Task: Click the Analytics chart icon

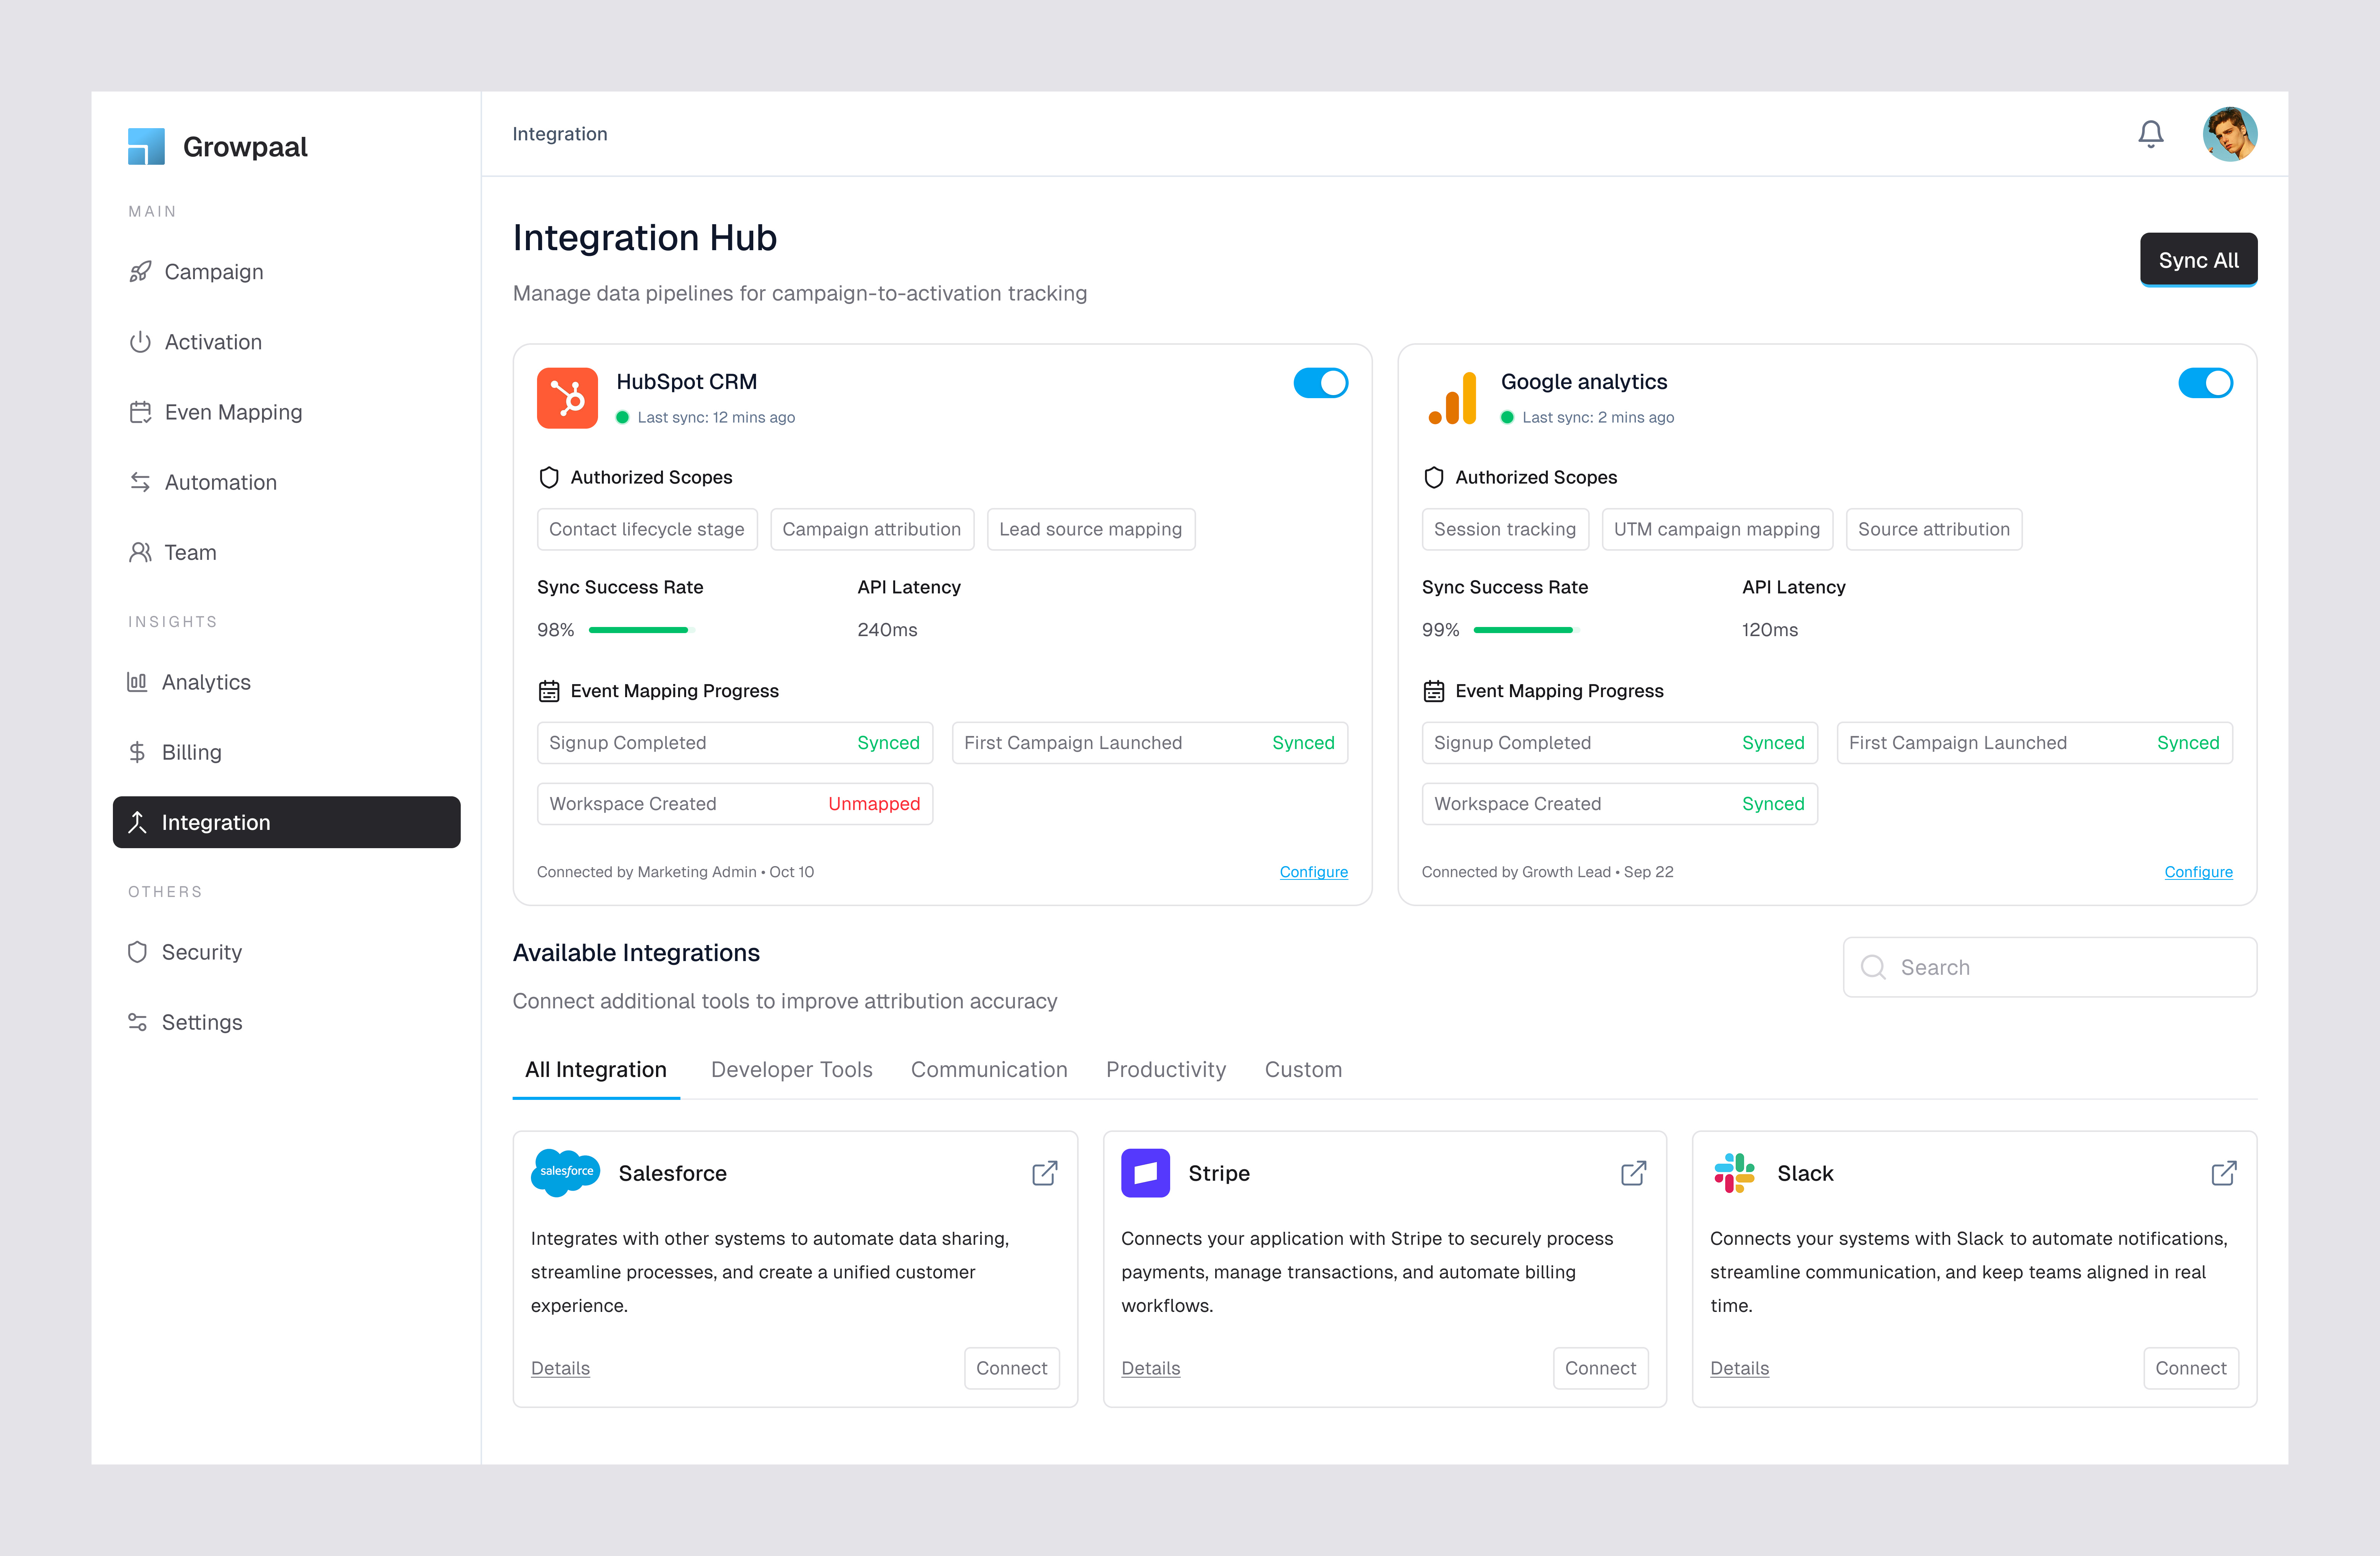Action: (x=137, y=682)
